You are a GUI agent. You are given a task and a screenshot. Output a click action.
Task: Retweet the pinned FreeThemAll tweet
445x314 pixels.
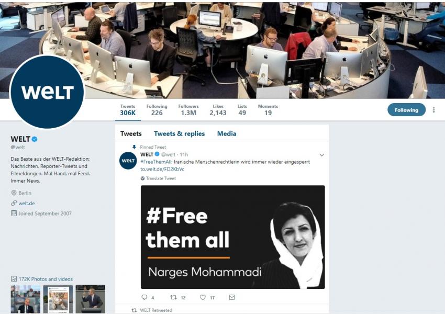click(x=173, y=297)
